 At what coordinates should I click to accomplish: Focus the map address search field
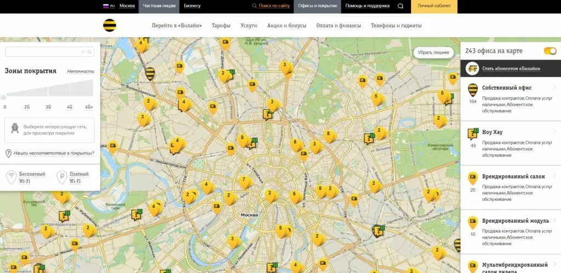pos(49,52)
